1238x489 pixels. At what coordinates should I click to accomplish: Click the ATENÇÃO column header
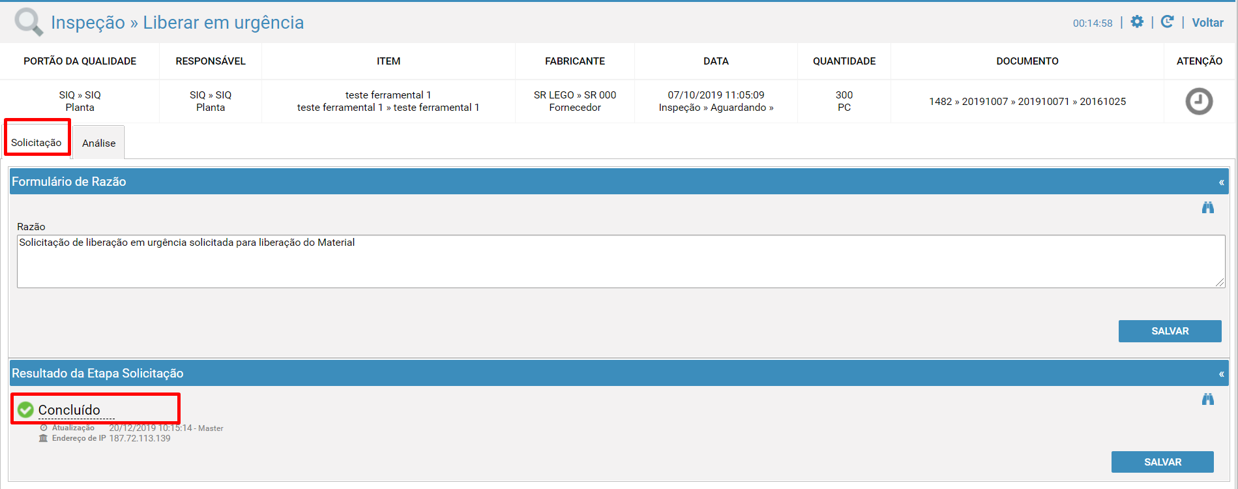point(1200,61)
